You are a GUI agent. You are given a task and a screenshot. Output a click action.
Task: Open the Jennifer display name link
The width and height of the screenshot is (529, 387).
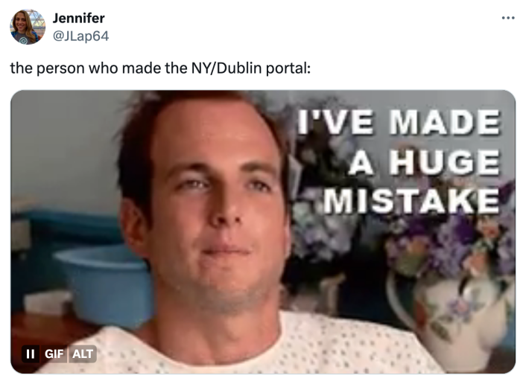click(x=79, y=18)
